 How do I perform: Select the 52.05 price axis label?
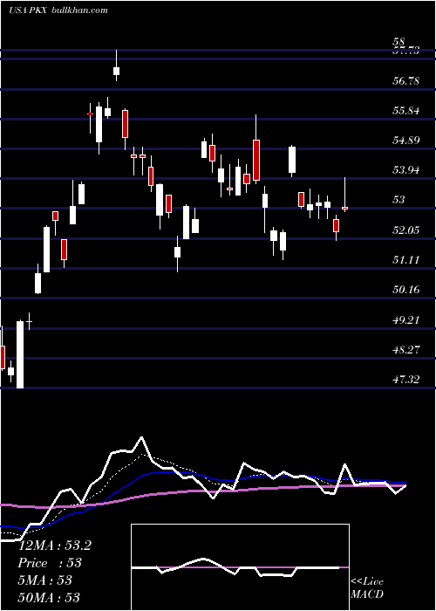point(406,230)
